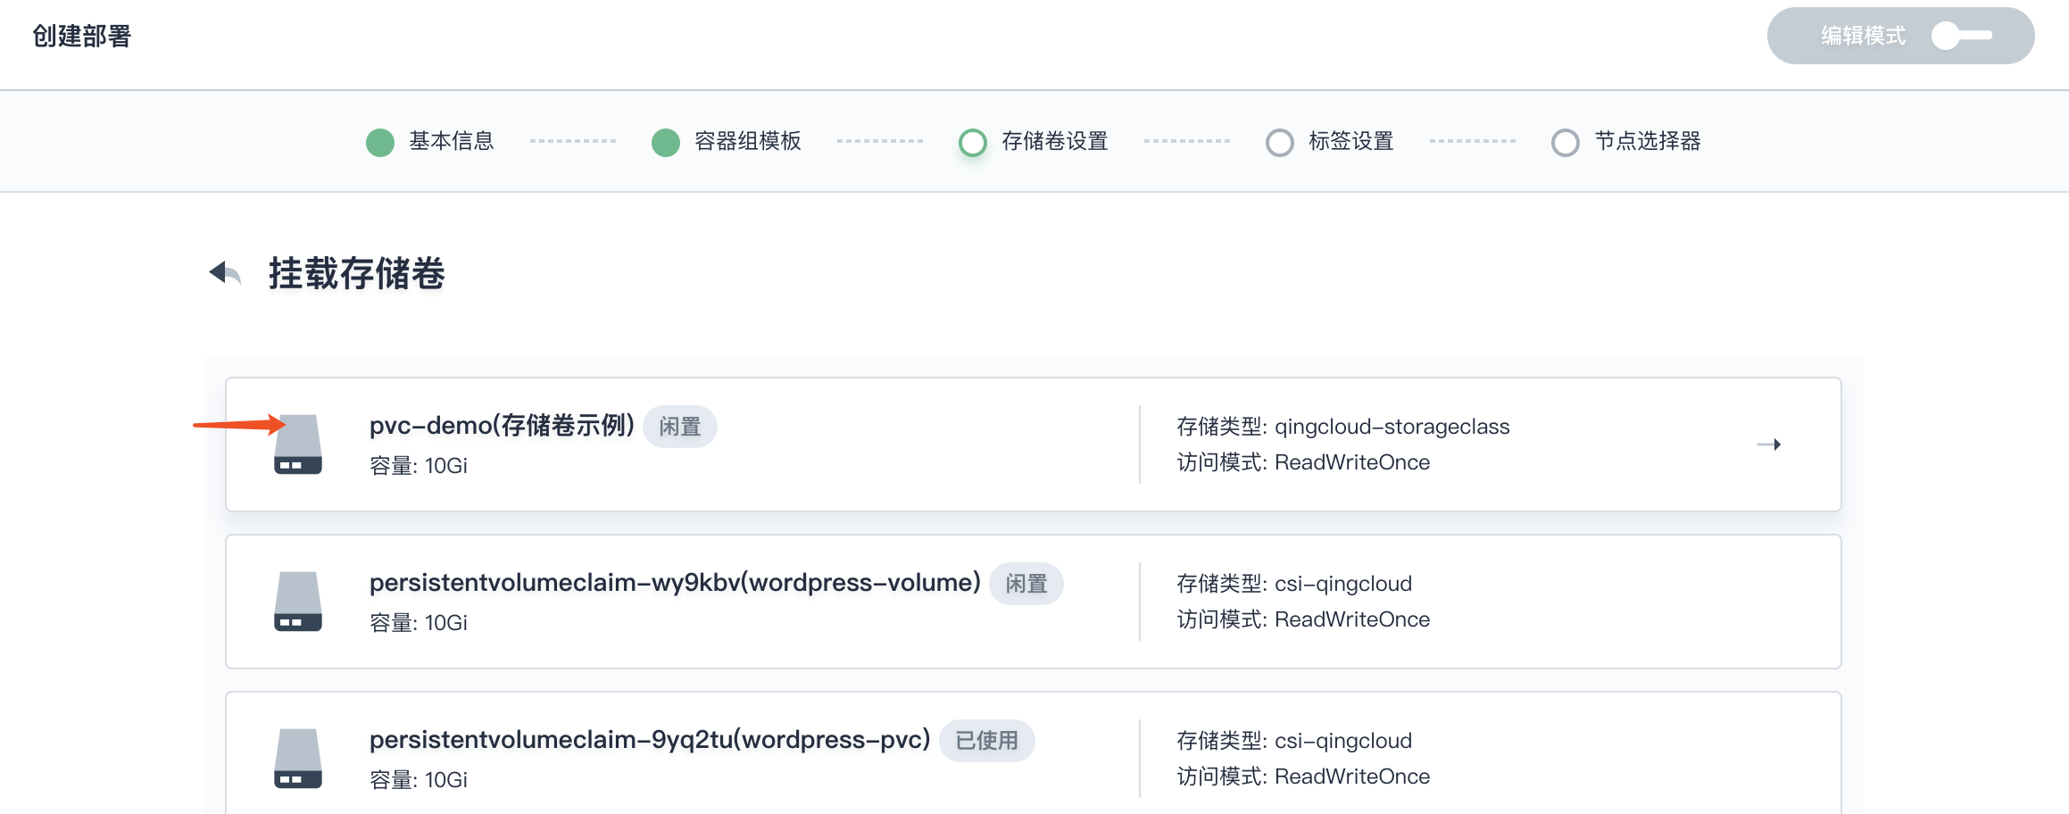Click the right arrow on pvc-demo card
This screenshot has height=814, width=2069.
click(x=1768, y=444)
